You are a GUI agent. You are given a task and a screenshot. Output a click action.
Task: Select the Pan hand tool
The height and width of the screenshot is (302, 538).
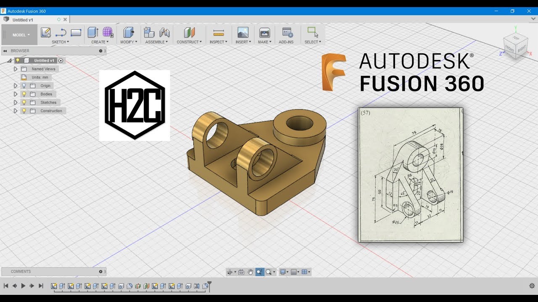(x=251, y=272)
